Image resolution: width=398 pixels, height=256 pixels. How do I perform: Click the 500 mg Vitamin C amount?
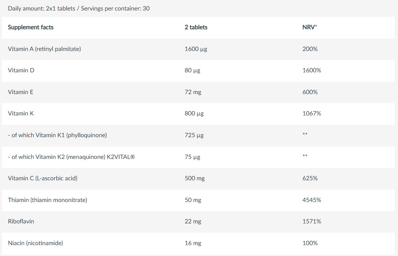point(194,178)
